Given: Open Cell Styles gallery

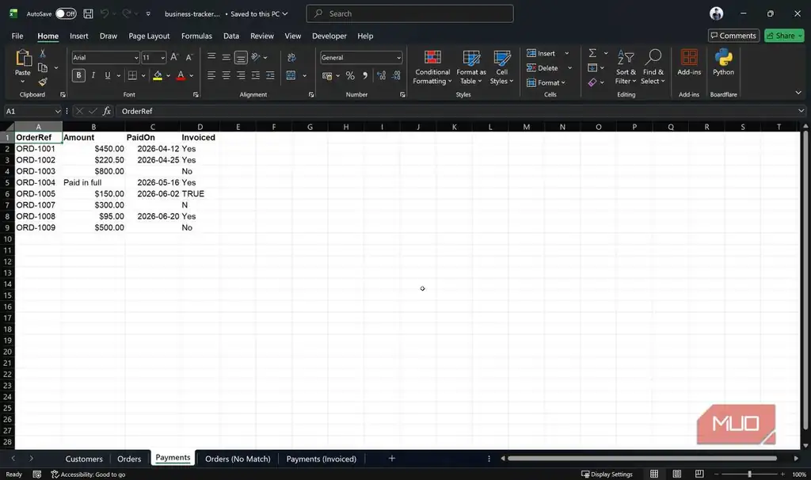Looking at the screenshot, I should (501, 67).
